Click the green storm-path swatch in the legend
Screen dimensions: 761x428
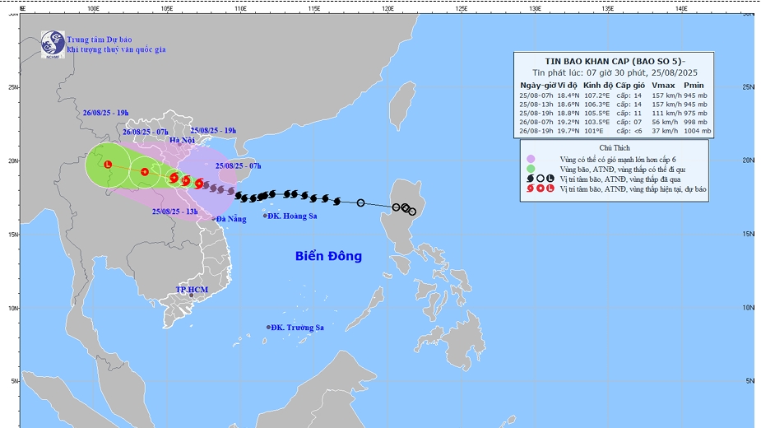pos(531,168)
